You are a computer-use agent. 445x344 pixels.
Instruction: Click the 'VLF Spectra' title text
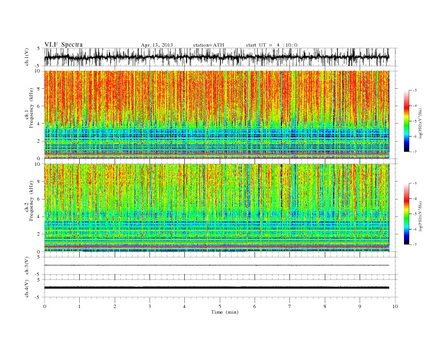coord(63,44)
